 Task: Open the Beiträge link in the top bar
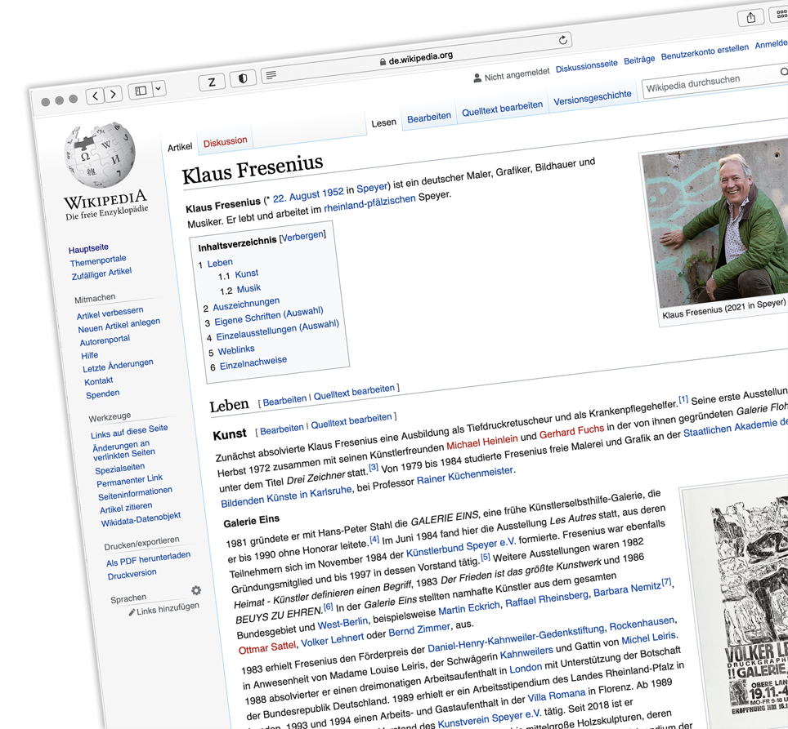639,60
